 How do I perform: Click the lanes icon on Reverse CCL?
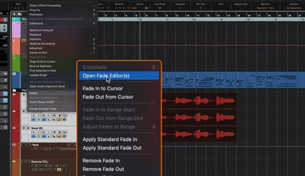tap(65, 166)
